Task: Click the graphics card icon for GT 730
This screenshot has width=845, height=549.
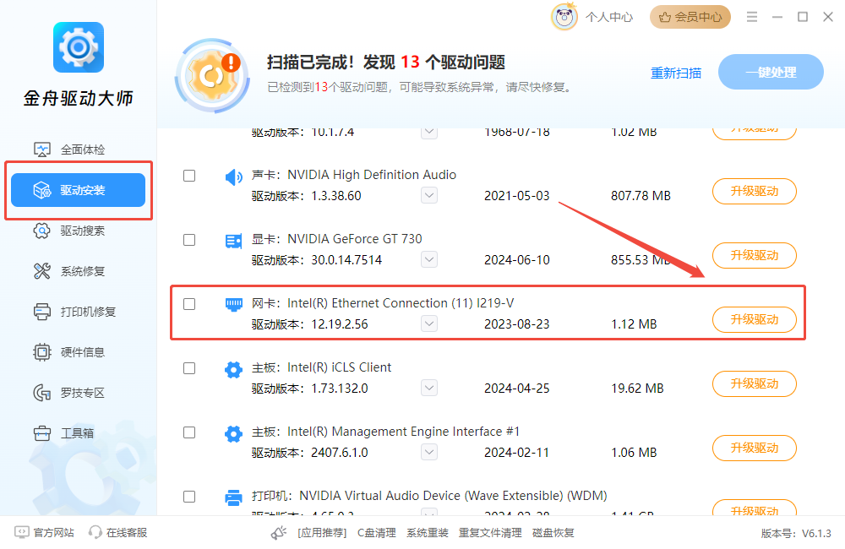Action: pos(233,241)
